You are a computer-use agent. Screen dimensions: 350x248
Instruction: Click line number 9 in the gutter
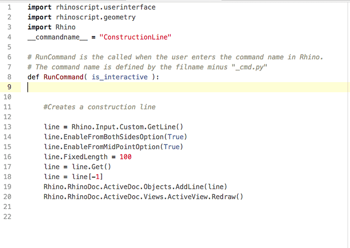point(9,87)
